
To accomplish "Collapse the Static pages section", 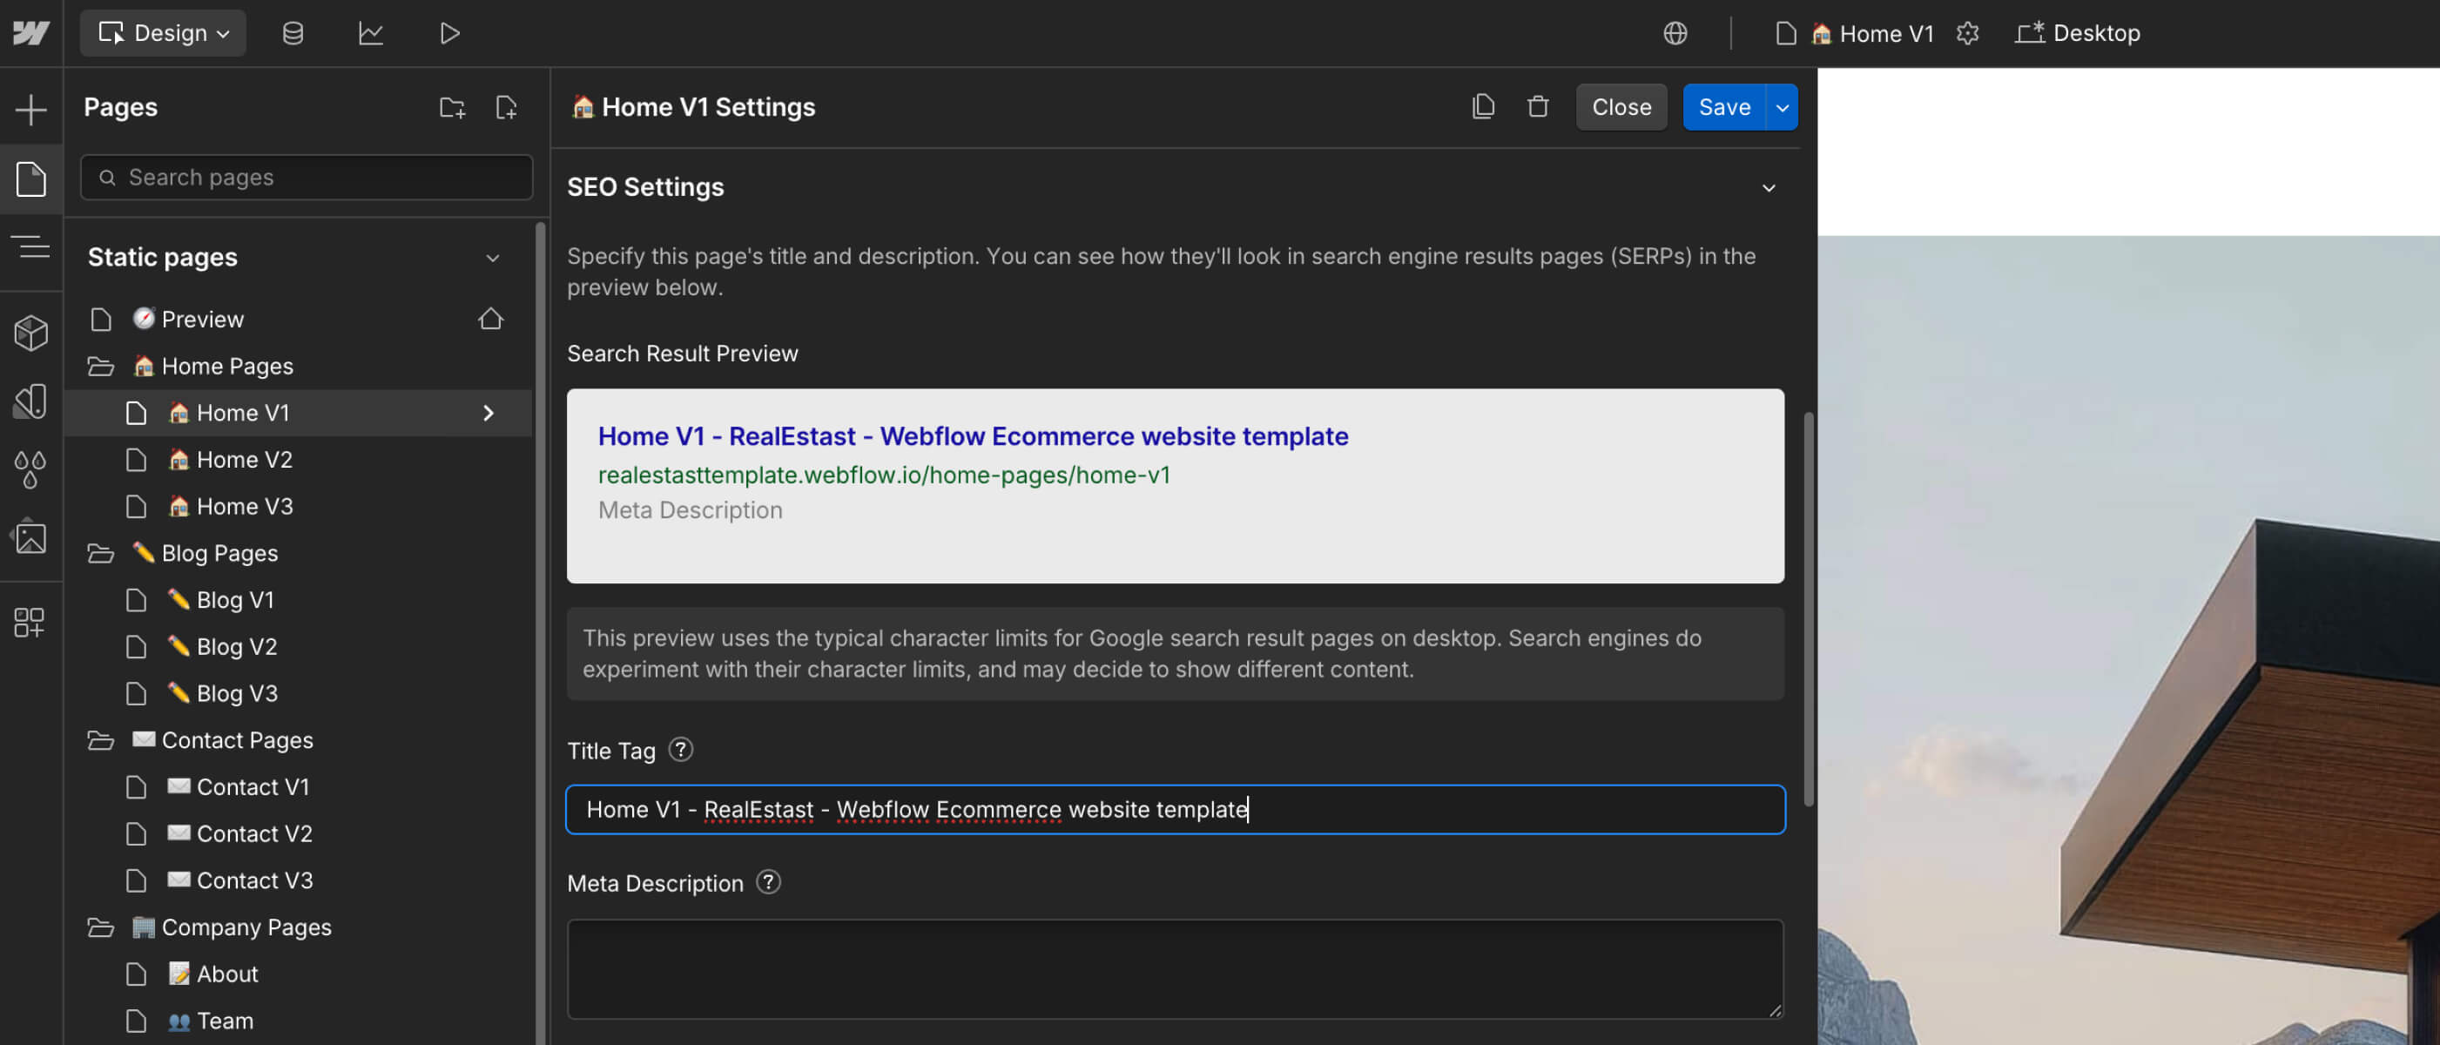I will 492,257.
